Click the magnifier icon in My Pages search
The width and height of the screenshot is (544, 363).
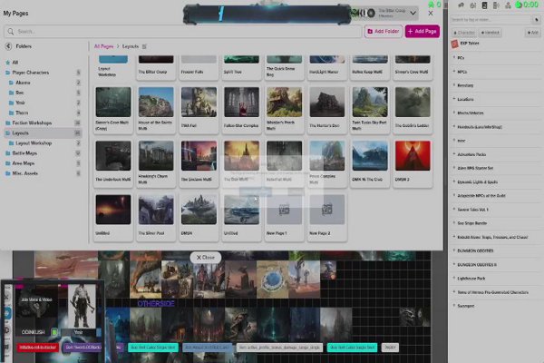tap(11, 31)
